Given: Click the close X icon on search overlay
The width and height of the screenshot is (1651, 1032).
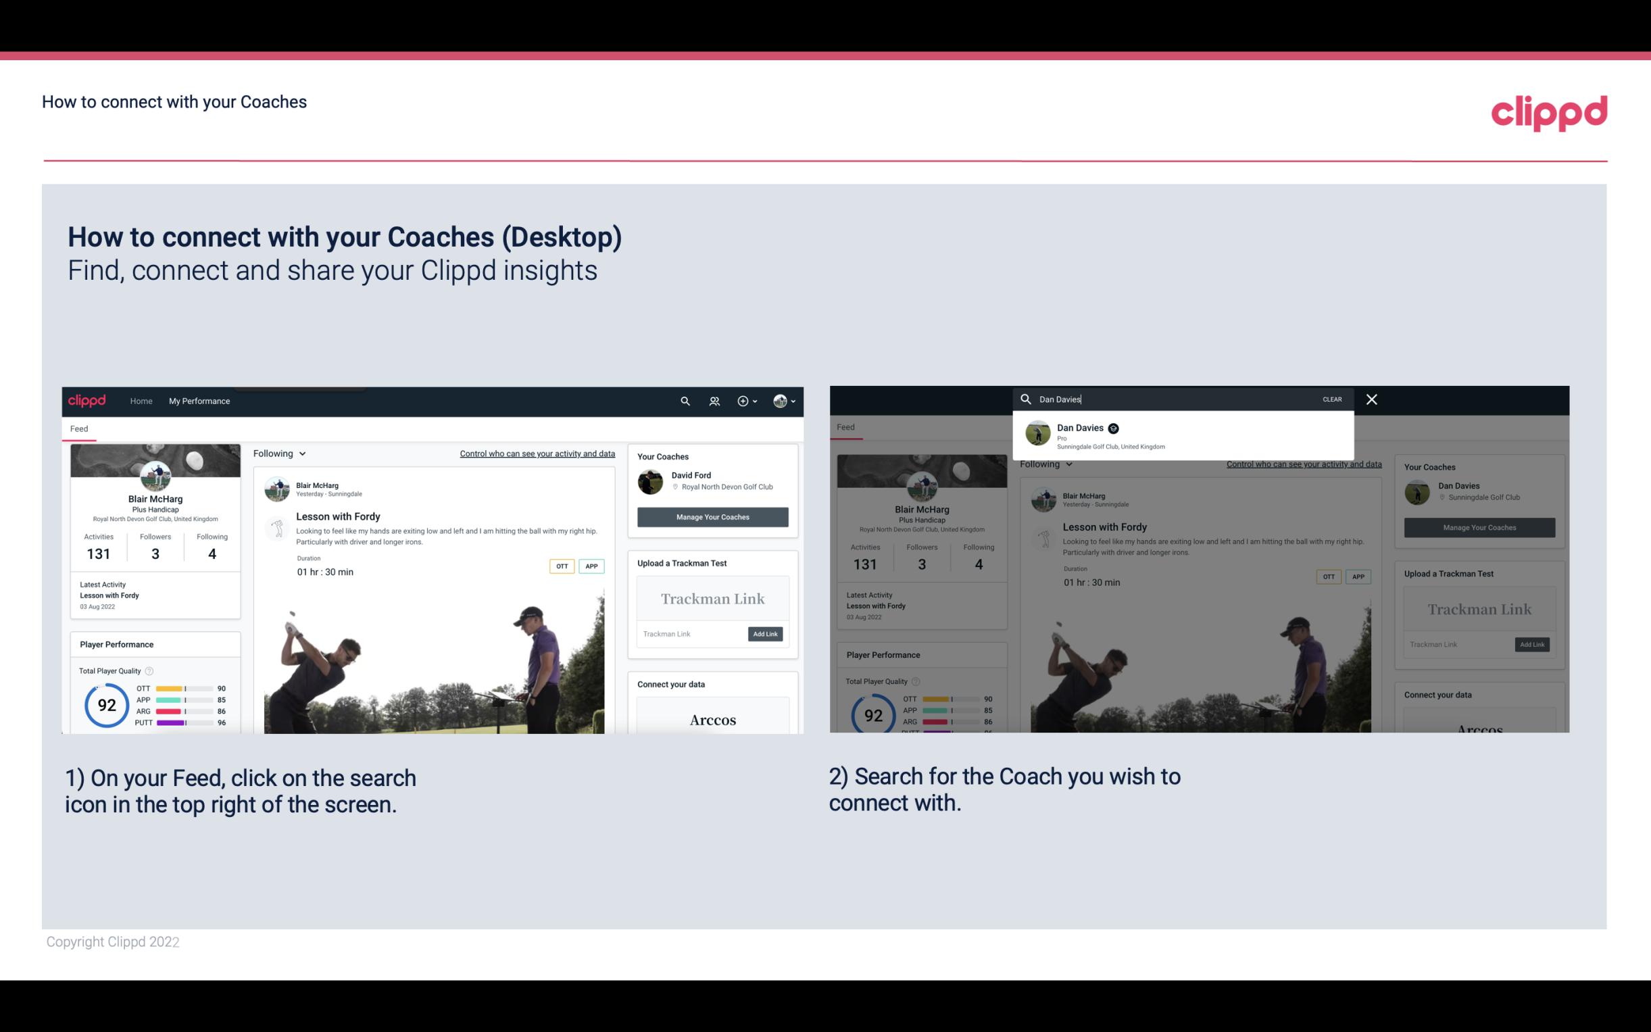Looking at the screenshot, I should [1371, 397].
